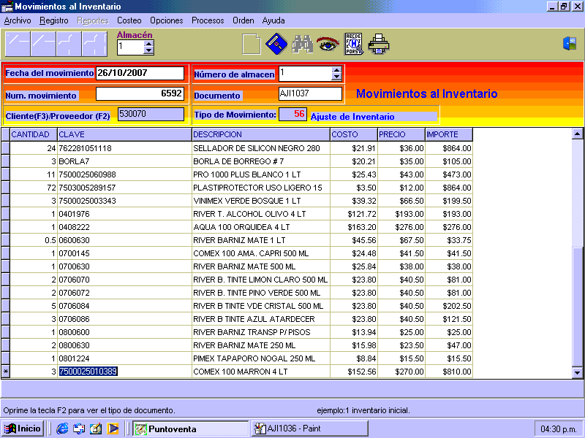This screenshot has height=438, width=585.
Task: Click the blank new record icon
Action: click(251, 45)
